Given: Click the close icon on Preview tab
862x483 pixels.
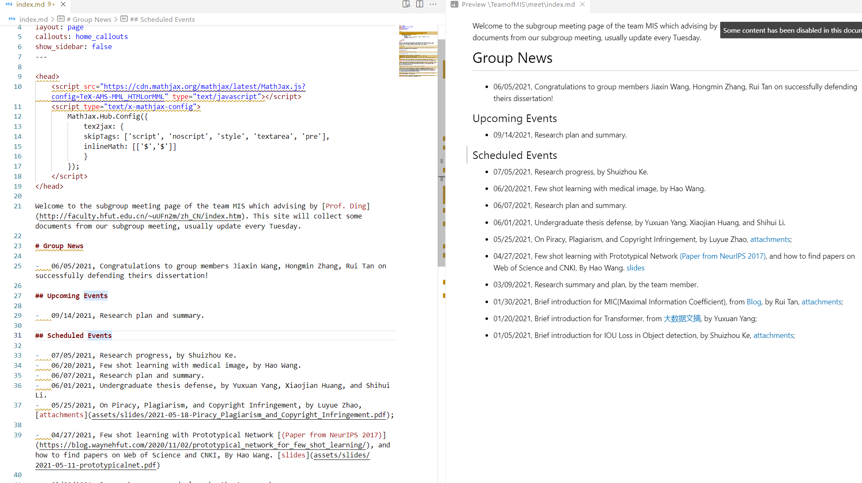Looking at the screenshot, I should click(x=582, y=5).
